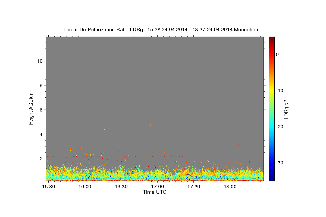Click the colorbar value 0
Screen dimensions: 326x217
click(x=277, y=55)
